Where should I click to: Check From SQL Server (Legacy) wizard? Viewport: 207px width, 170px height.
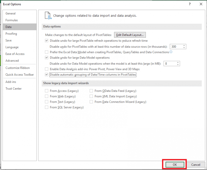click(x=47, y=107)
